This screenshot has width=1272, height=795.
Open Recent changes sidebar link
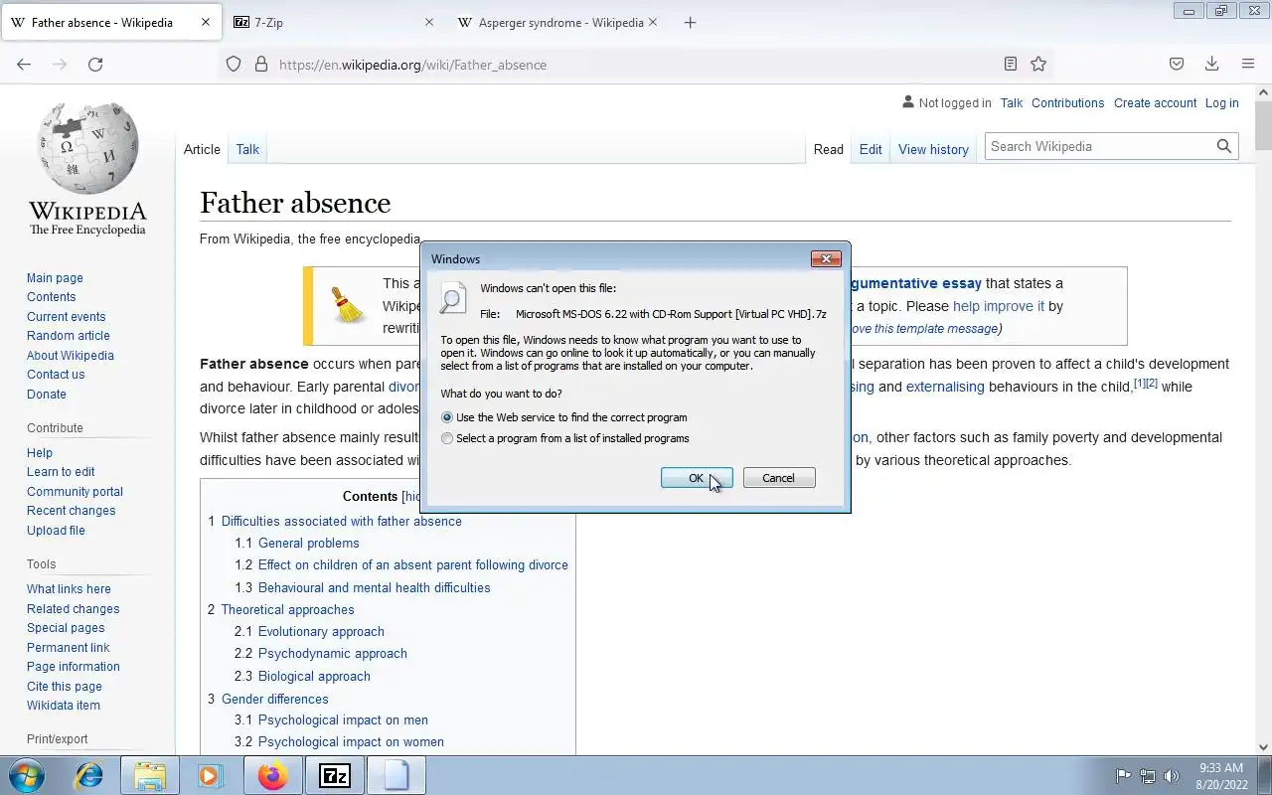[71, 511]
